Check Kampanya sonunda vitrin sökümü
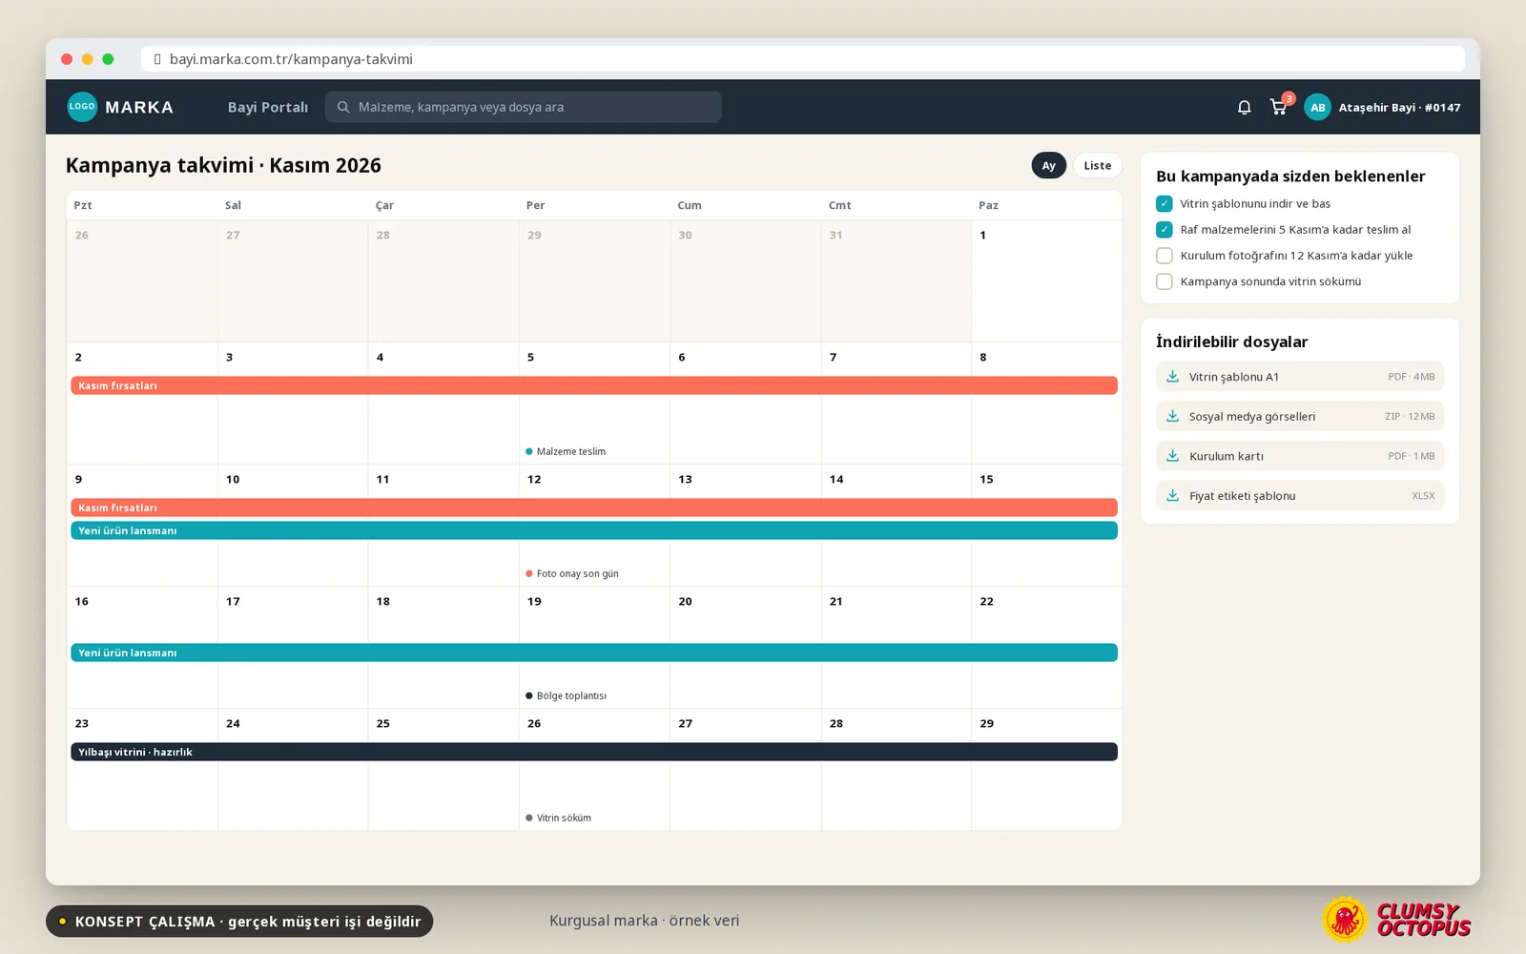Viewport: 1526px width, 954px height. [x=1164, y=281]
